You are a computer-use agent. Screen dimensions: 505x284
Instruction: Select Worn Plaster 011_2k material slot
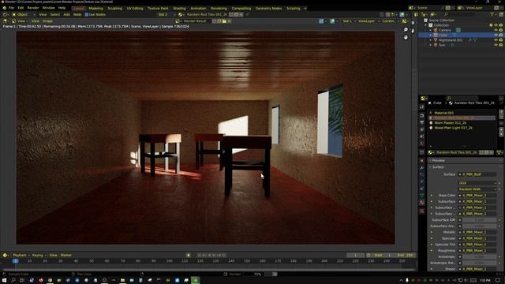tap(462, 123)
